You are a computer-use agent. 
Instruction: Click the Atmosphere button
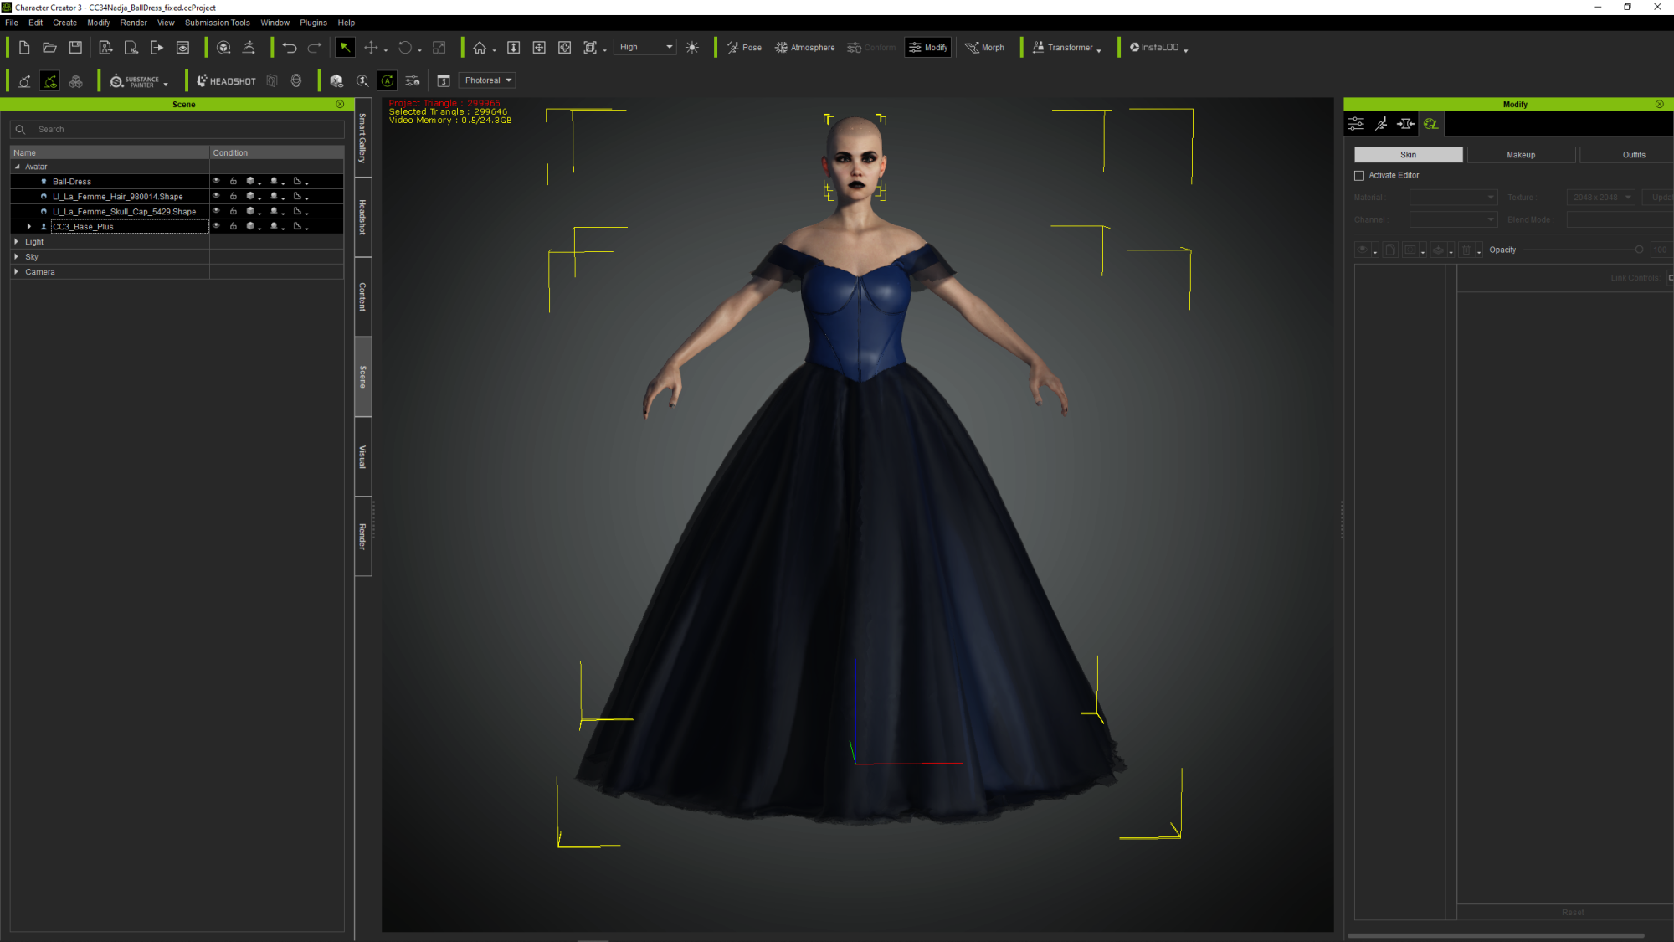coord(804,48)
